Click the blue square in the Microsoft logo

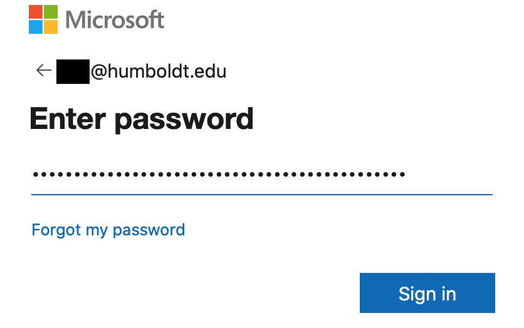36,27
